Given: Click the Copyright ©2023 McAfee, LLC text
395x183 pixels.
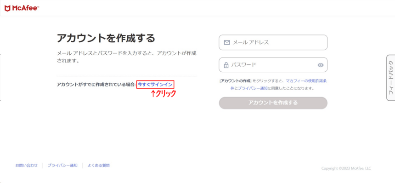Looking at the screenshot, I should [x=346, y=168].
